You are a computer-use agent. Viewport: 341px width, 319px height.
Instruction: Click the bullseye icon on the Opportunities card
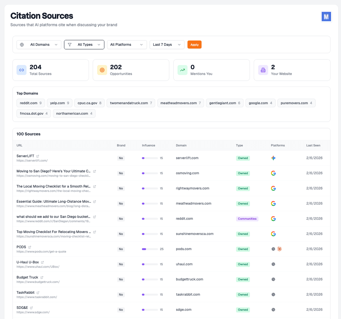click(102, 70)
